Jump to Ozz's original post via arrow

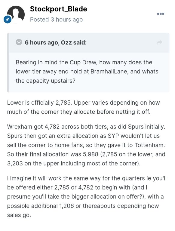(x=159, y=43)
